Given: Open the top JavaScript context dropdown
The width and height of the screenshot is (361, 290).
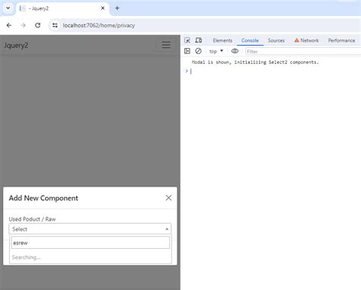Looking at the screenshot, I should tap(216, 52).
